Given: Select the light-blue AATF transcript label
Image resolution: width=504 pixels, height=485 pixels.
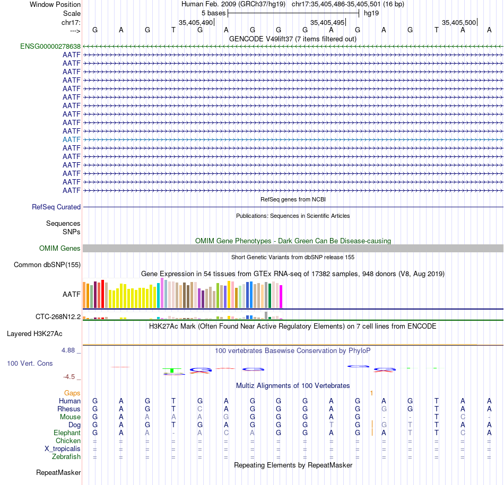Looking at the screenshot, I should coord(72,139).
